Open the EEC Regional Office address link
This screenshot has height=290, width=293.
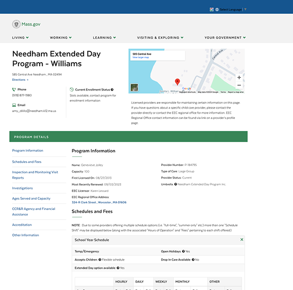[x=99, y=202]
